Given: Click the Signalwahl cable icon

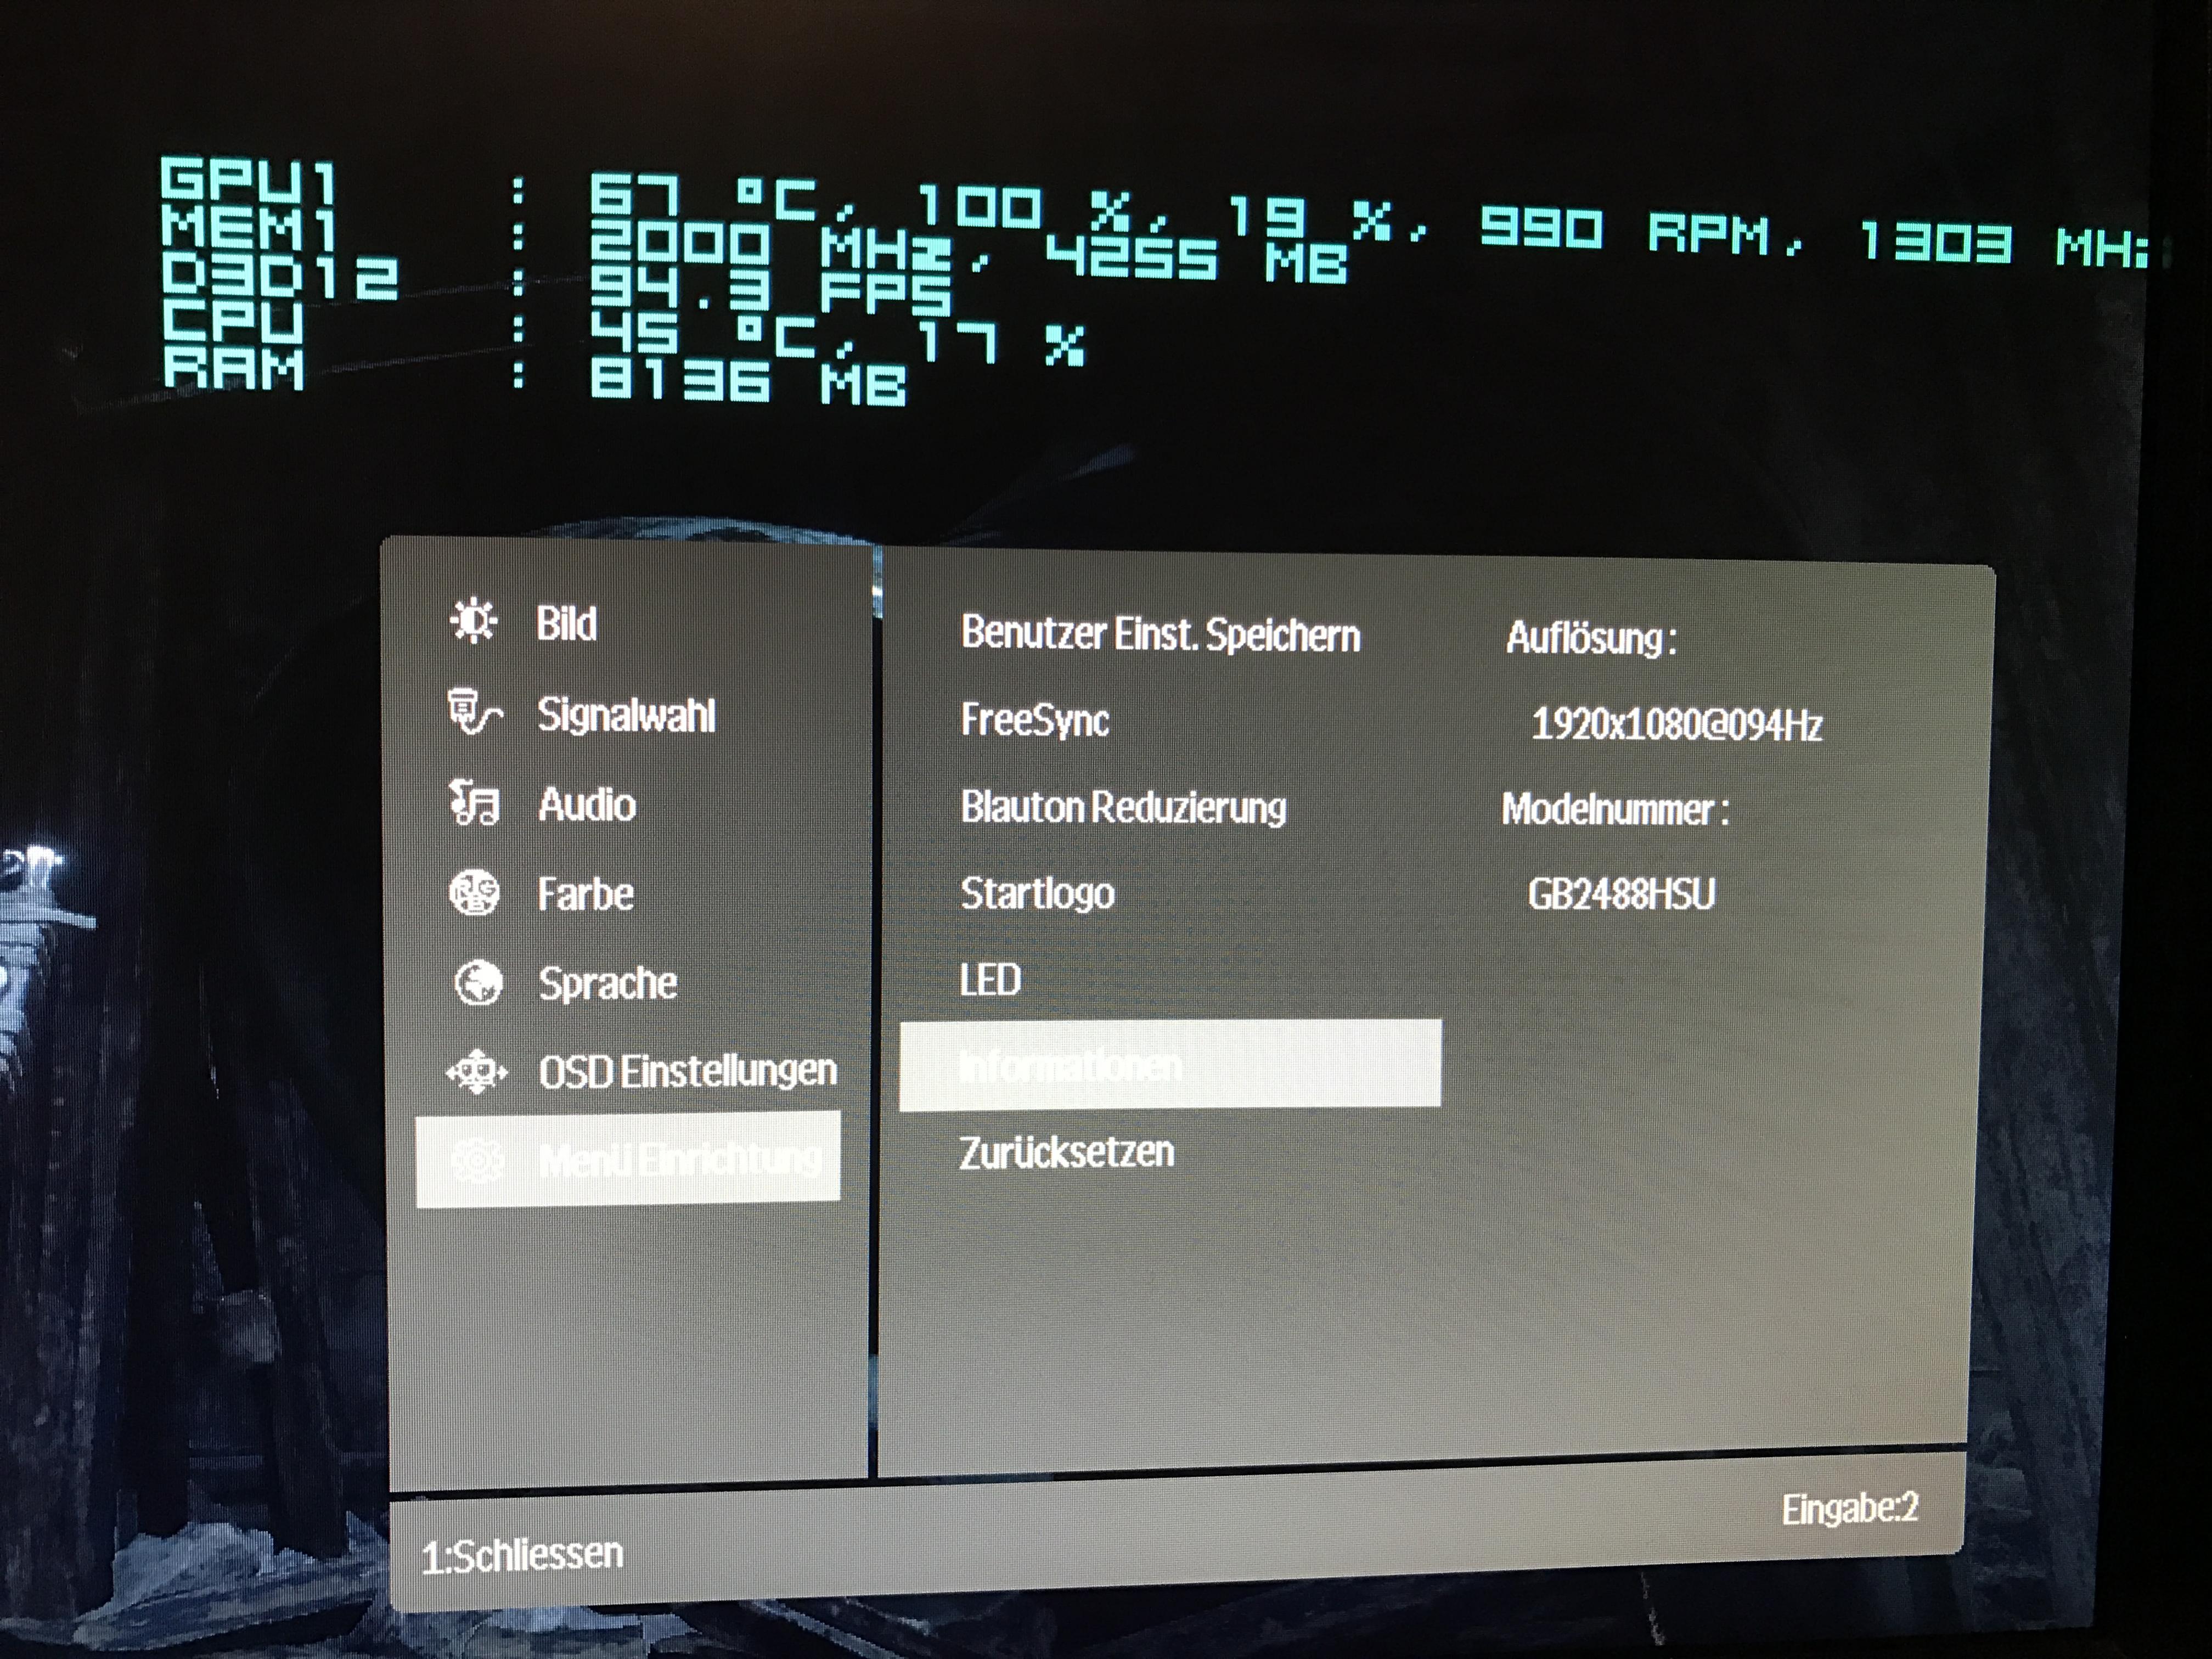Looking at the screenshot, I should click(474, 713).
